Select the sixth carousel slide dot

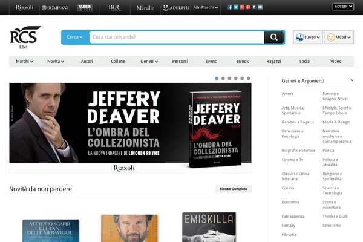click(249, 79)
